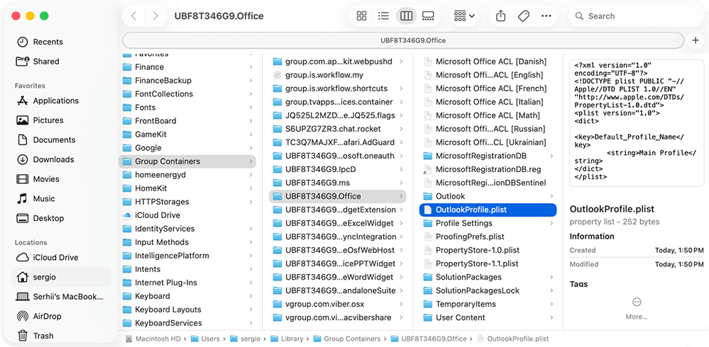Screen dimensions: 709x347
Task: Go to sergio in the path bar
Action: 245,339
